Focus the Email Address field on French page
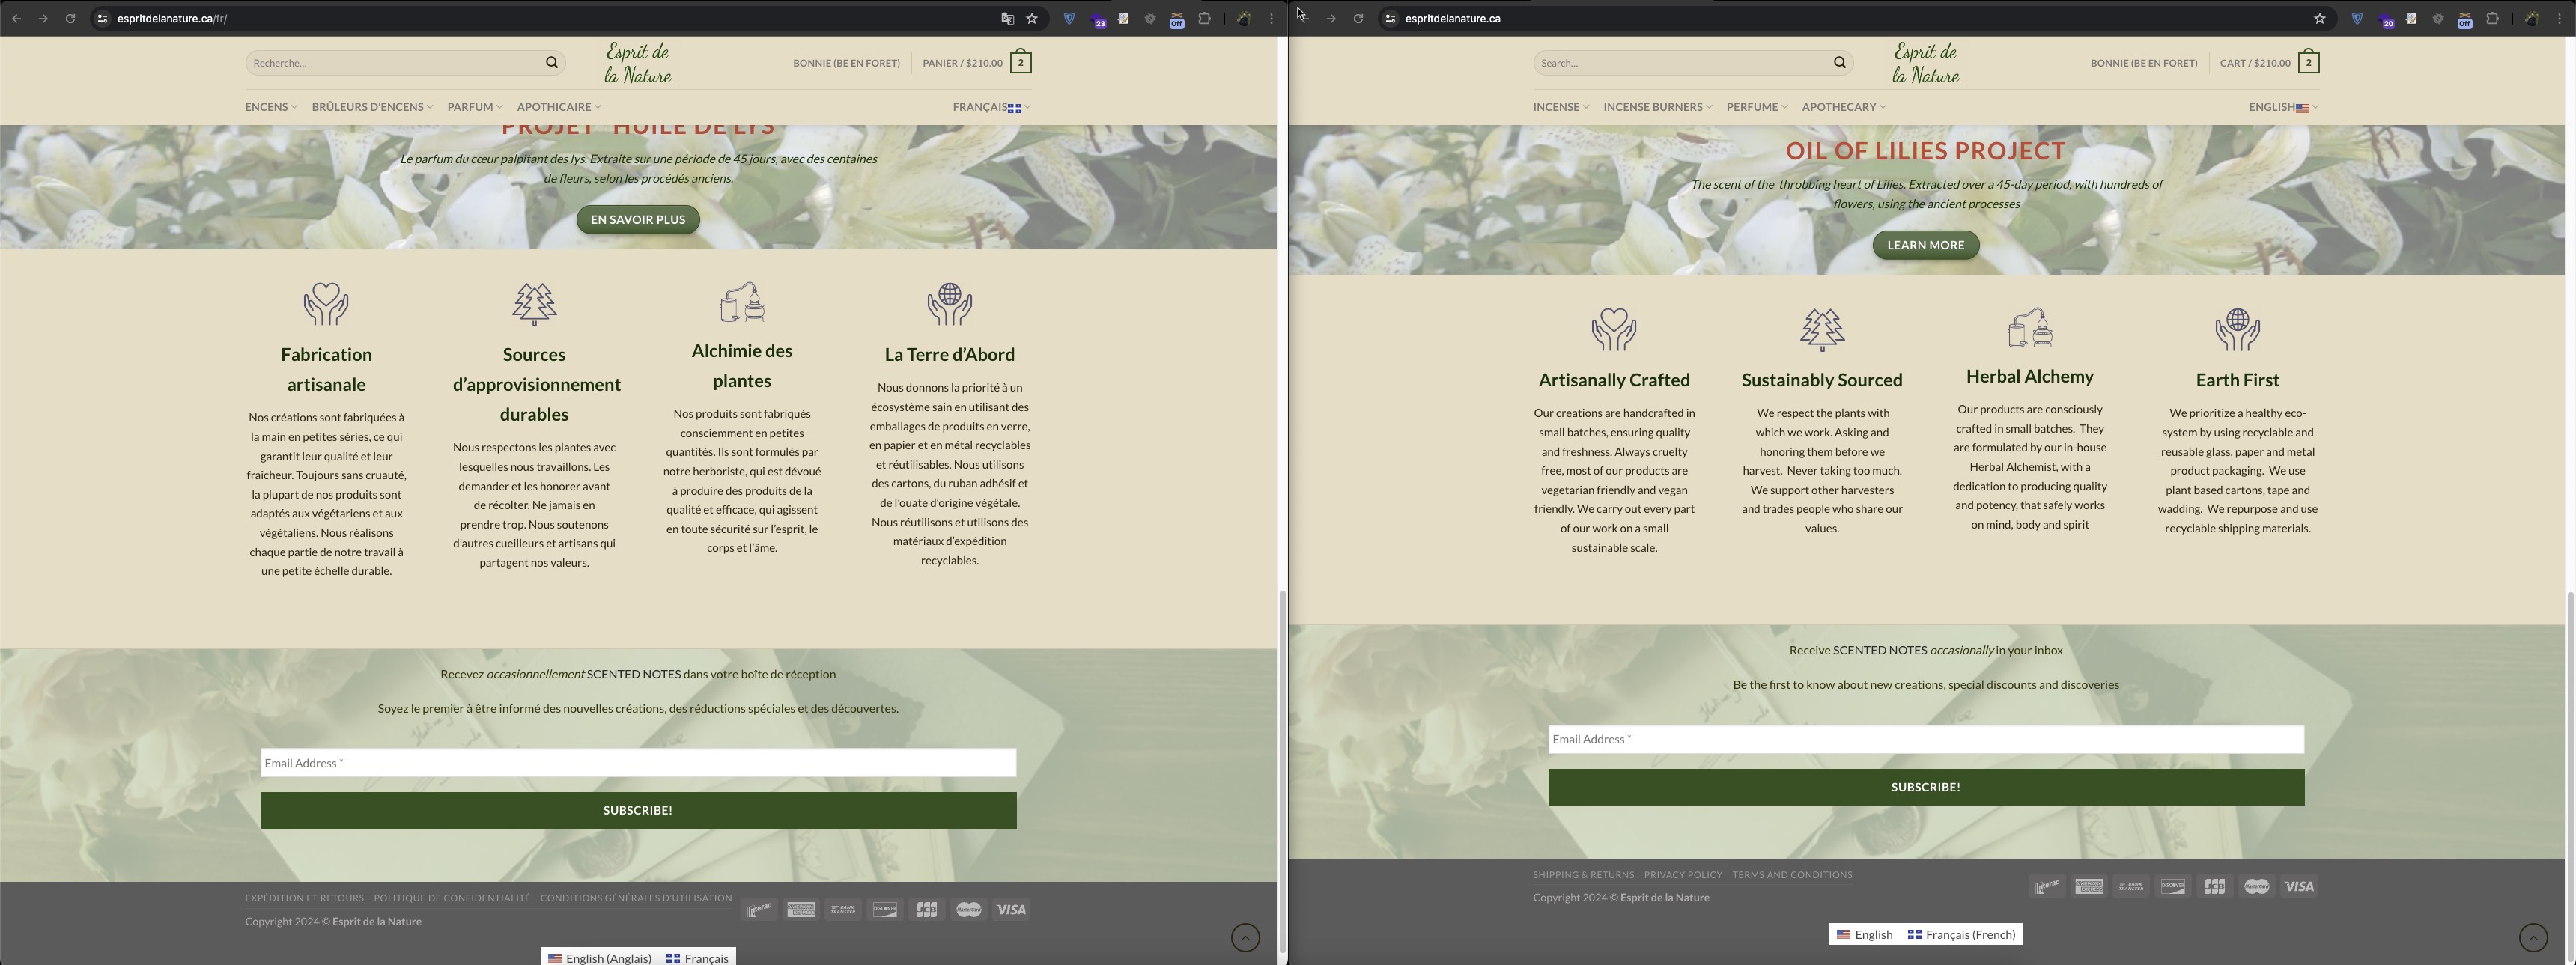The image size is (2576, 965). coord(638,763)
